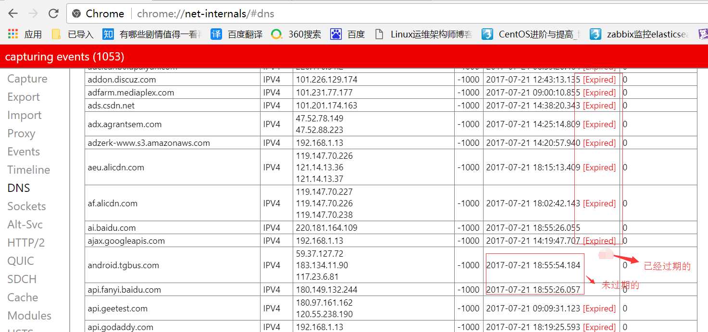Click the browser Forward arrow

click(x=33, y=13)
